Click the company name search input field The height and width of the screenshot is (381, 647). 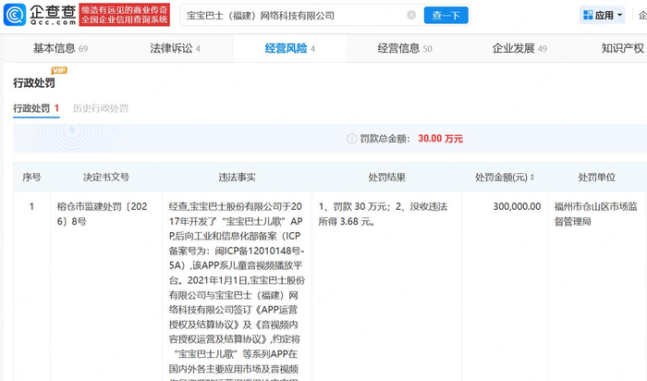pyautogui.click(x=293, y=16)
